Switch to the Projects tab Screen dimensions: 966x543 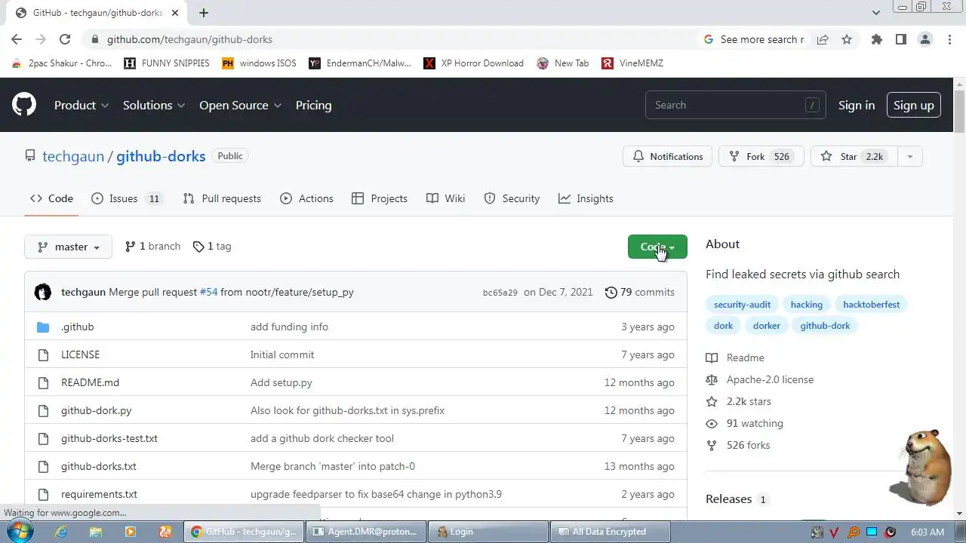380,198
